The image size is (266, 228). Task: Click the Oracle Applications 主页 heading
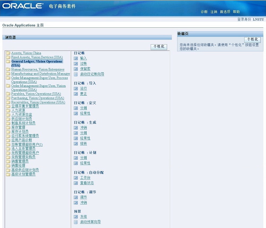pos(23,25)
